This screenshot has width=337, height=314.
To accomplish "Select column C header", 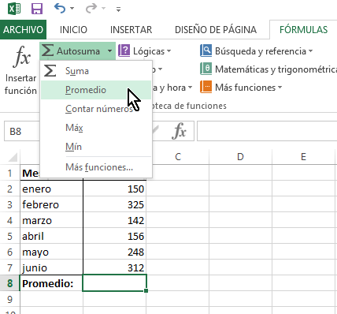I will 178,157.
